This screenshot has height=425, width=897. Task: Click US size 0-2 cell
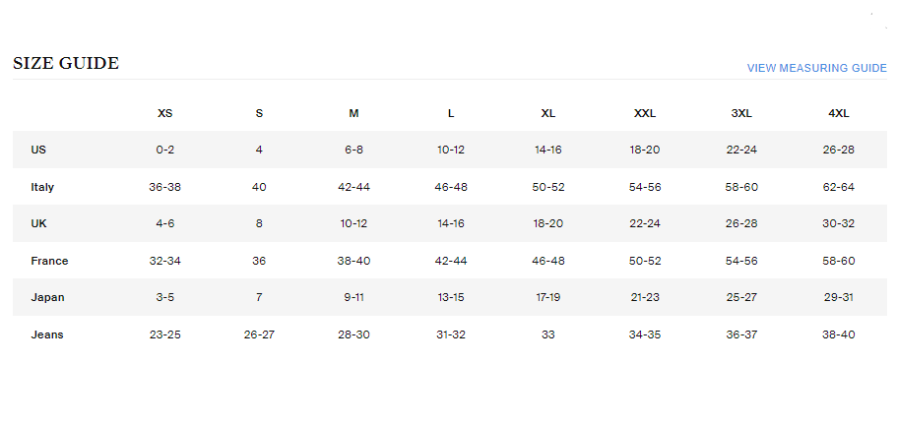[164, 151]
